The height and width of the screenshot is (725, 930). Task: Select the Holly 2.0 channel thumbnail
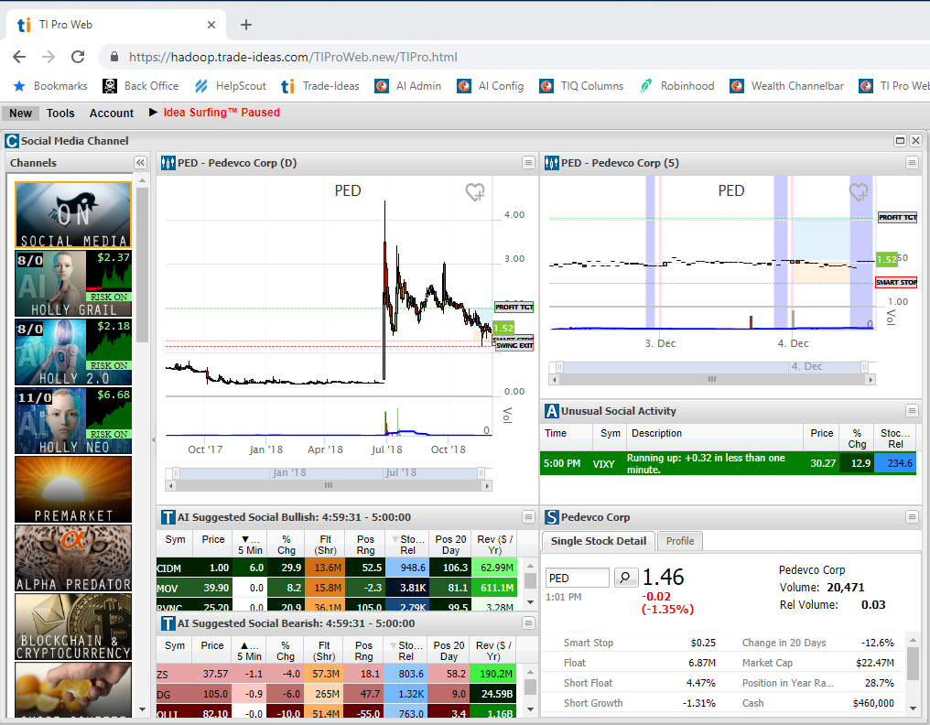pyautogui.click(x=73, y=352)
